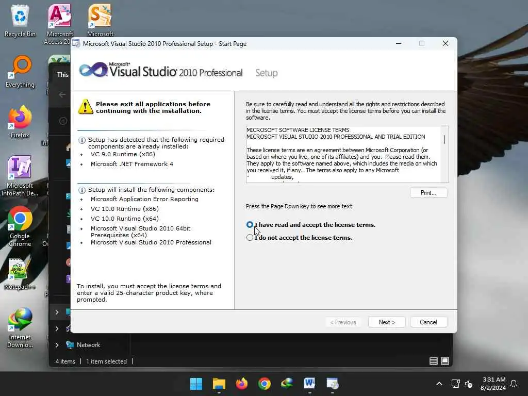Select 'I do not accept the license terms'
528x396 pixels.
click(250, 237)
